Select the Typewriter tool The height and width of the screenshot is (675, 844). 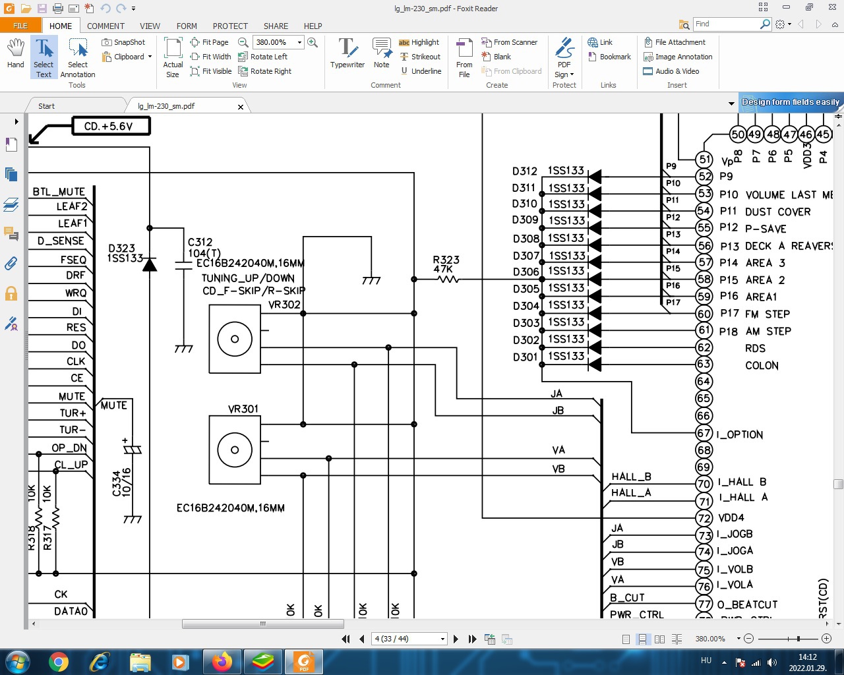pyautogui.click(x=347, y=53)
